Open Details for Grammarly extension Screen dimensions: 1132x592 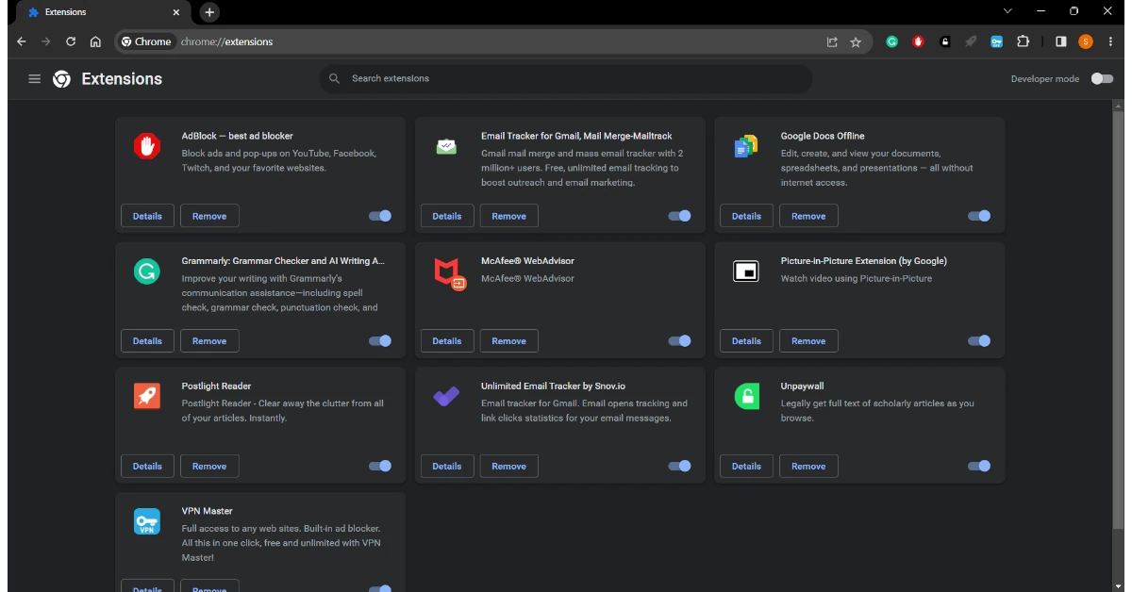click(x=147, y=341)
